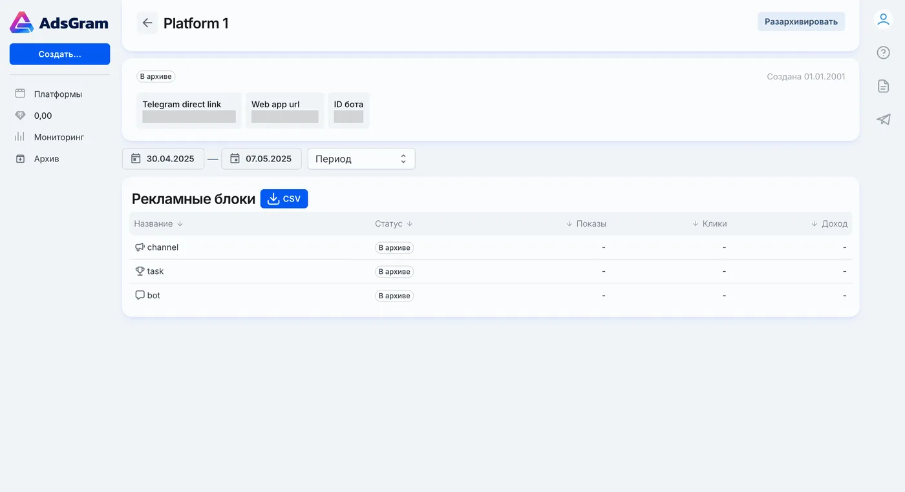Click the trophy icon in task row

coord(140,271)
